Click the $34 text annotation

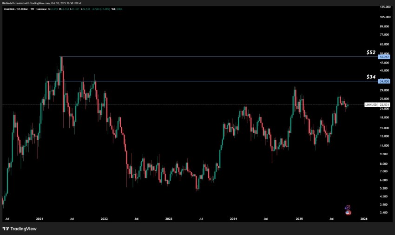point(370,77)
